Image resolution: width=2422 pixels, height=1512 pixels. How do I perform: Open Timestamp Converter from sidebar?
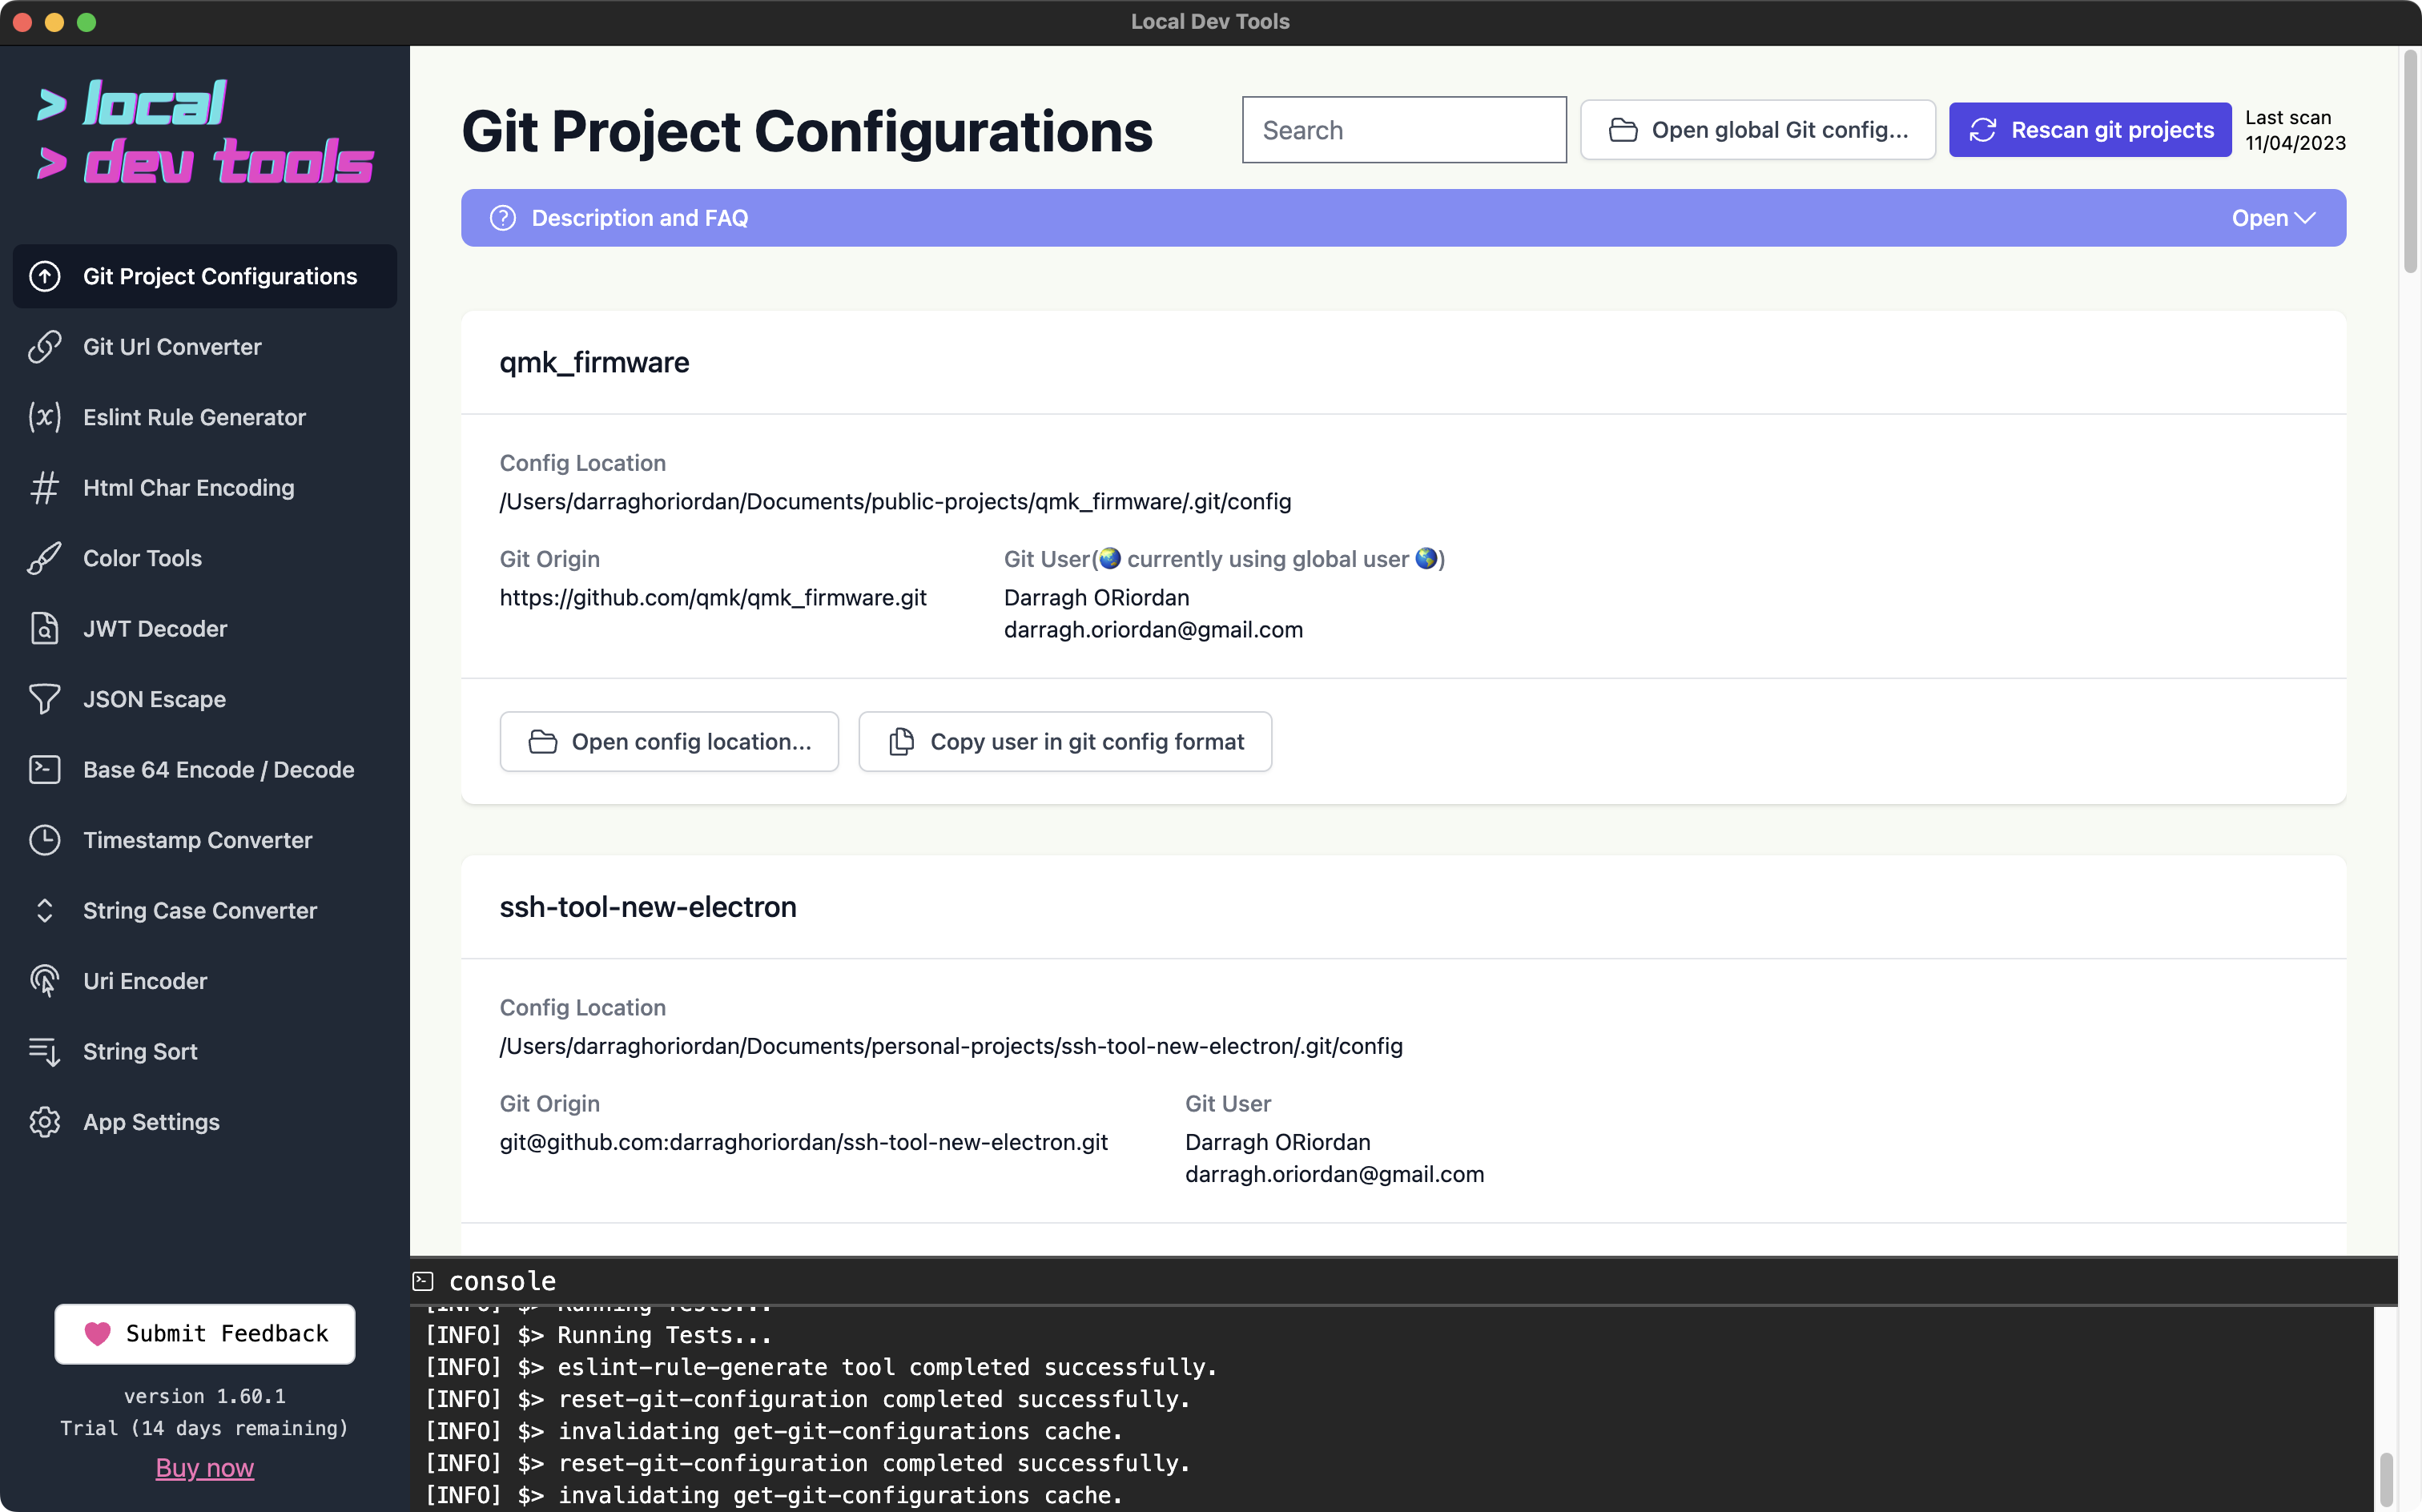point(205,840)
